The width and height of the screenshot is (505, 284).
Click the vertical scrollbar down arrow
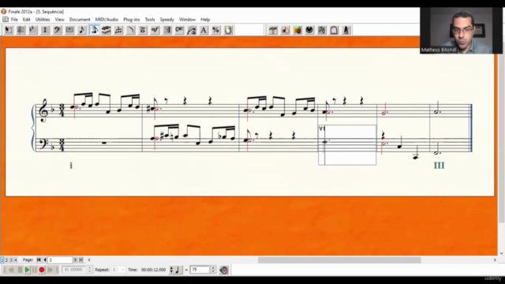click(501, 253)
